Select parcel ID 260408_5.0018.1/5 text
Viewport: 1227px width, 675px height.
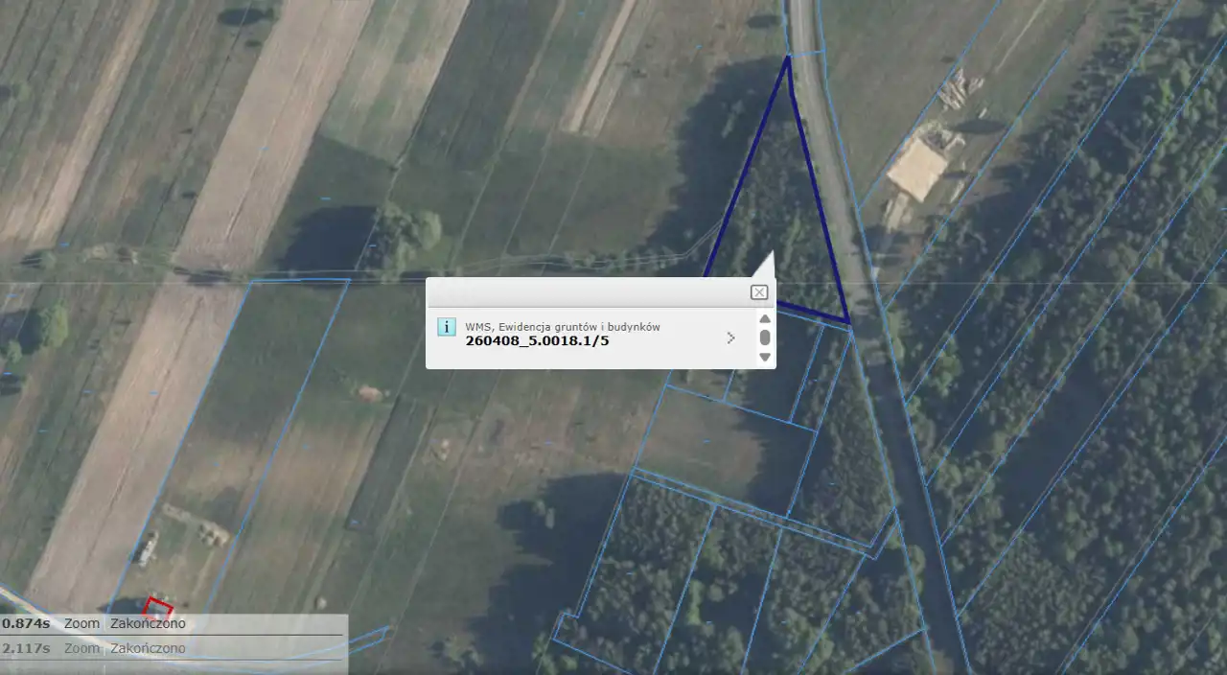tap(537, 340)
